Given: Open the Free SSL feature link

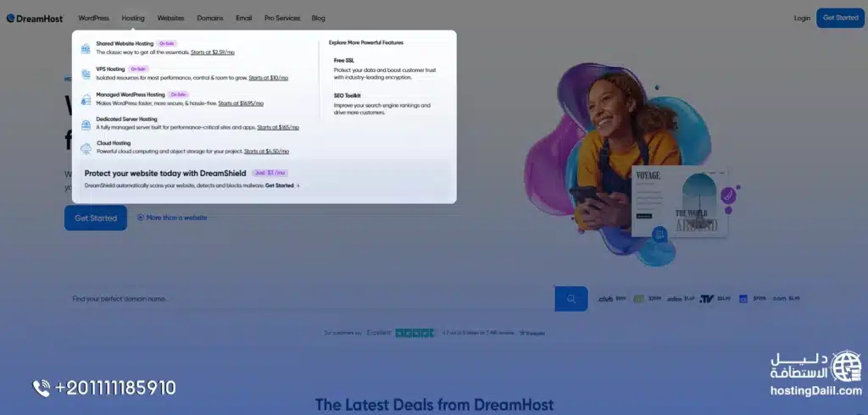Looking at the screenshot, I should click(x=343, y=60).
